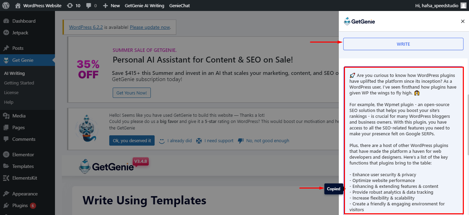Screen dimensions: 469x215
Task: Open the License submenu item
Action: pos(11,92)
